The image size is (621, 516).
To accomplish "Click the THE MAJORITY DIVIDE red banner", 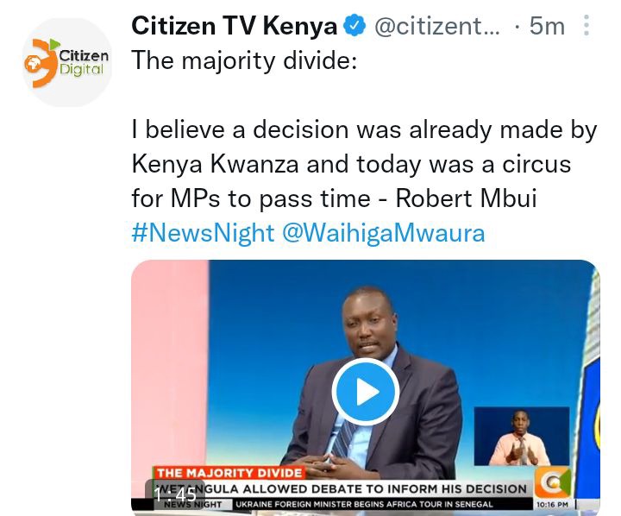I will 229,473.
